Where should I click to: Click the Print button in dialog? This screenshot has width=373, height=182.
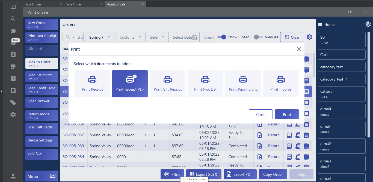[x=287, y=115]
